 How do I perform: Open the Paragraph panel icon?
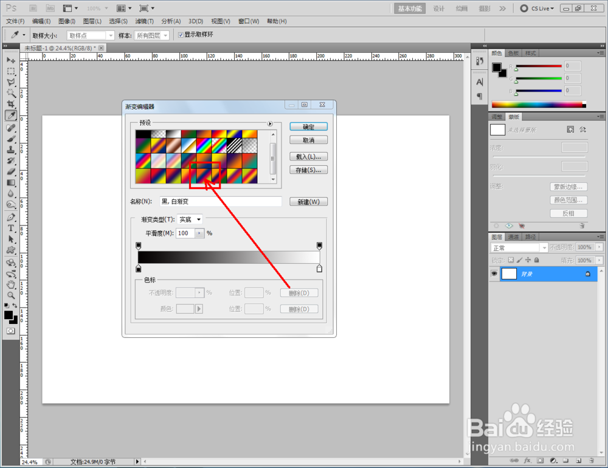(480, 96)
